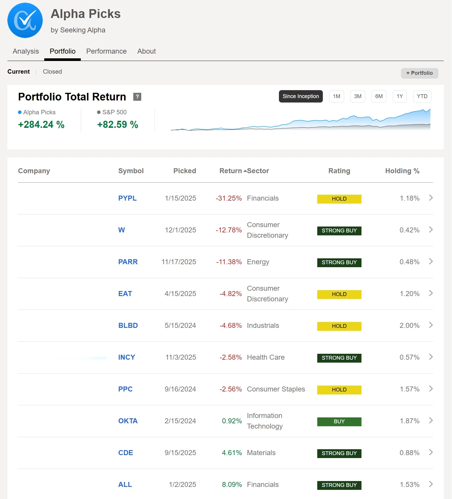Image resolution: width=452 pixels, height=499 pixels.
Task: Click the arrow on the CDE row
Action: pyautogui.click(x=431, y=452)
